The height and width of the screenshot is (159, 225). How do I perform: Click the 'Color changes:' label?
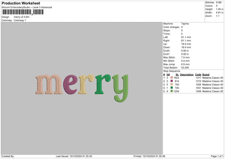pyautogui.click(x=171, y=27)
